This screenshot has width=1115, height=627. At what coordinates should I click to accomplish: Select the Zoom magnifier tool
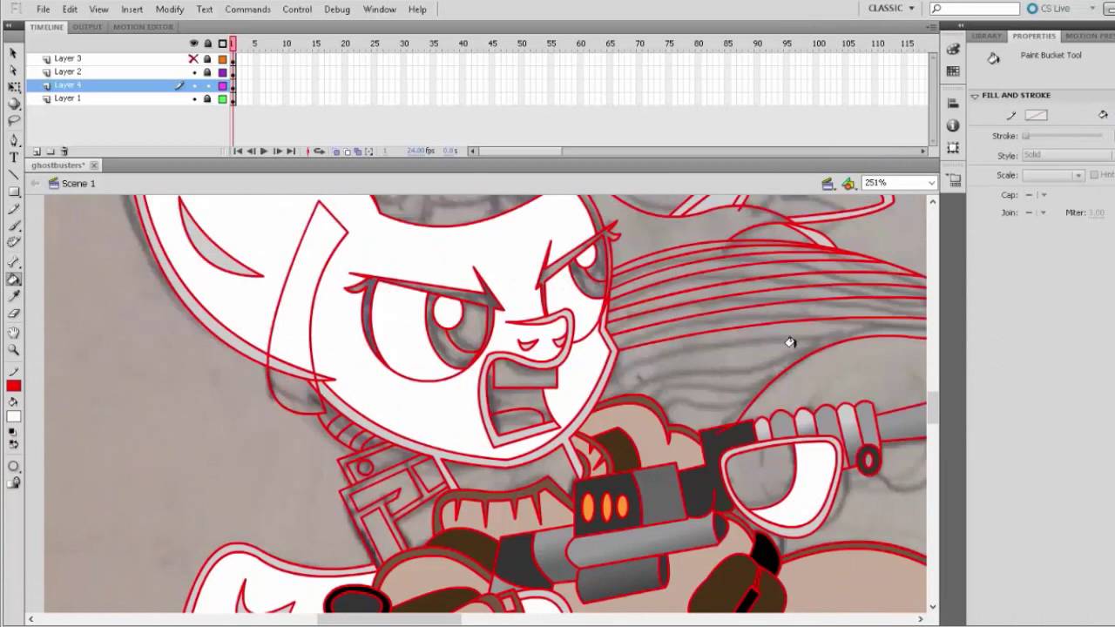tap(13, 350)
